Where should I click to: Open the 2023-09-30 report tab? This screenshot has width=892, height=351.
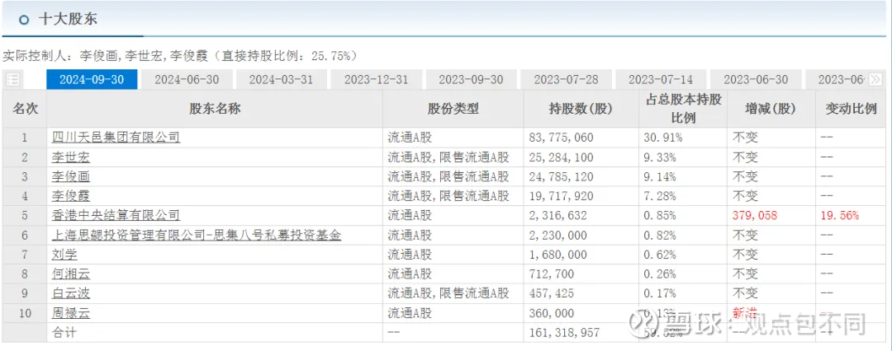tap(471, 80)
